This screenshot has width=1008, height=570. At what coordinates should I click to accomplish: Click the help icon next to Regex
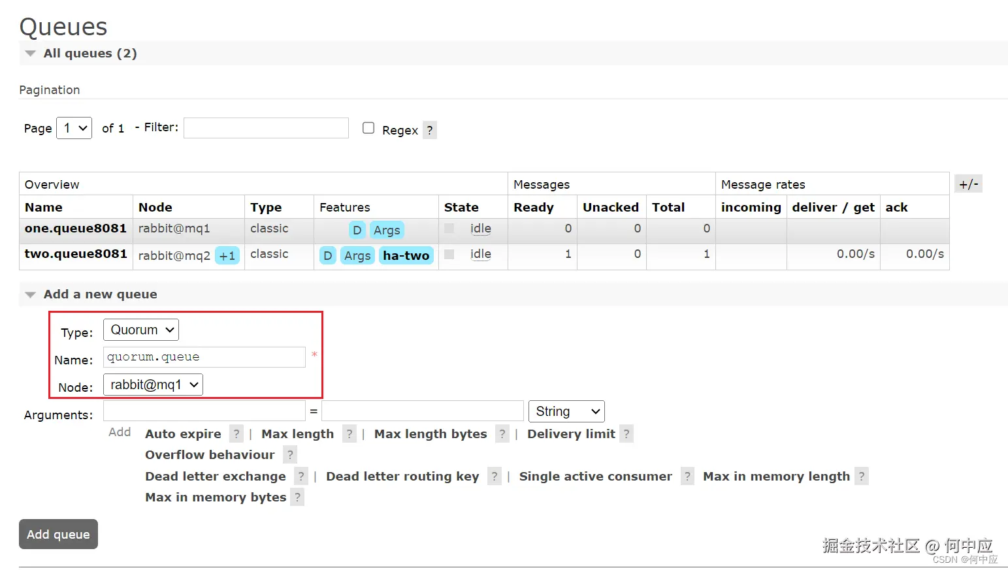coord(429,130)
